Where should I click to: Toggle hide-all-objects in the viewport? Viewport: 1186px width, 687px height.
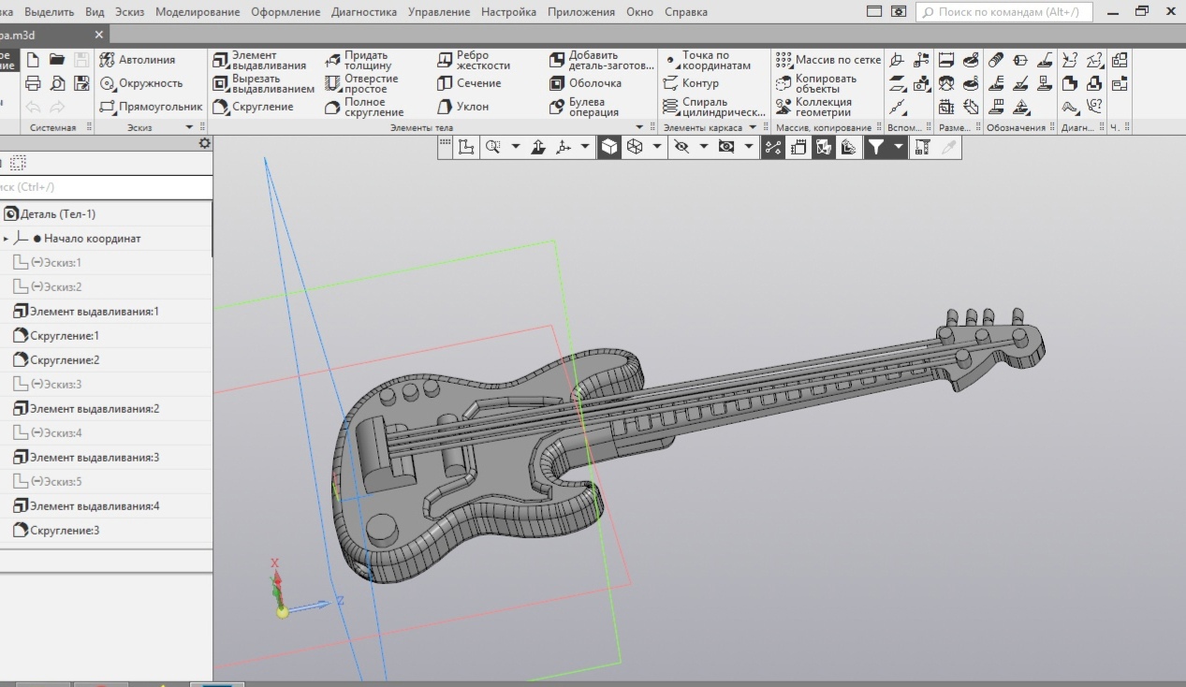[681, 146]
